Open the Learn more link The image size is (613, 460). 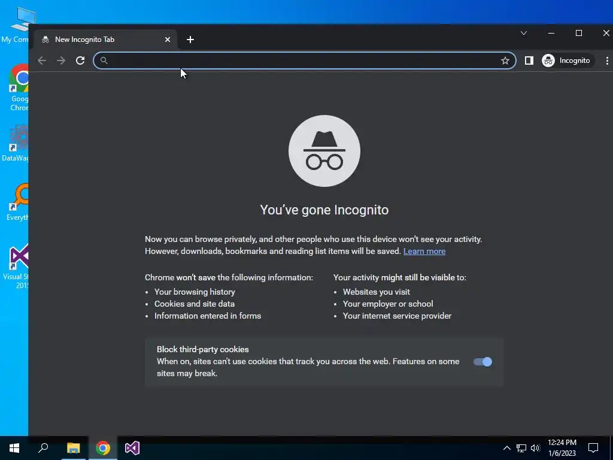[x=424, y=251]
